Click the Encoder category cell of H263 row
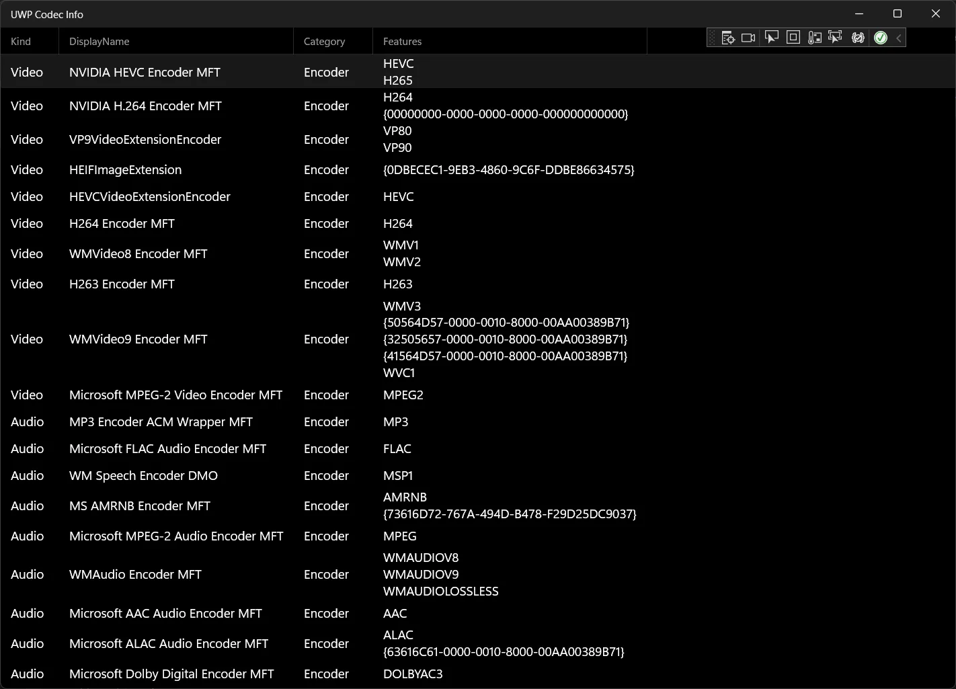The width and height of the screenshot is (956, 689). point(326,284)
